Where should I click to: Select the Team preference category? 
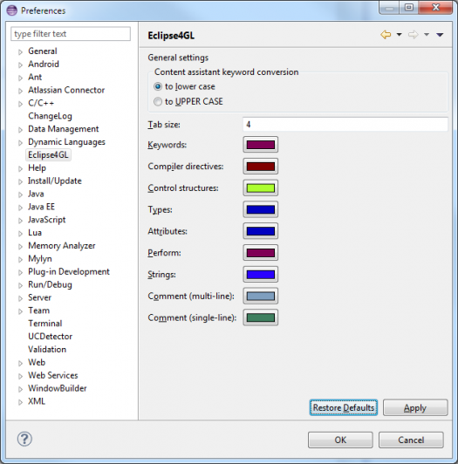click(x=38, y=310)
